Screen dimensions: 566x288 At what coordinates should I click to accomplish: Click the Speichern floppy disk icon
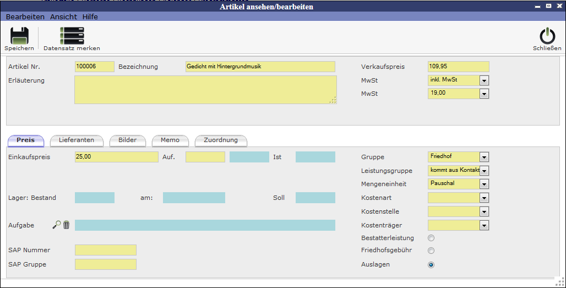[19, 36]
